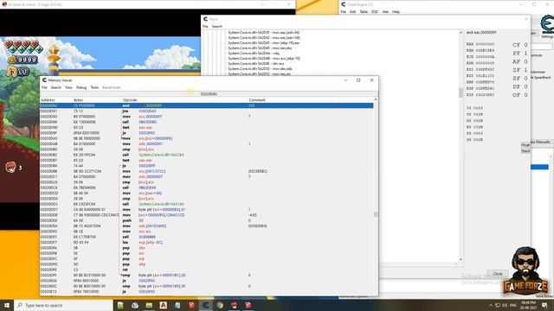Click Cheat Engine title bar icon
554x311 pixels.
click(343, 4)
